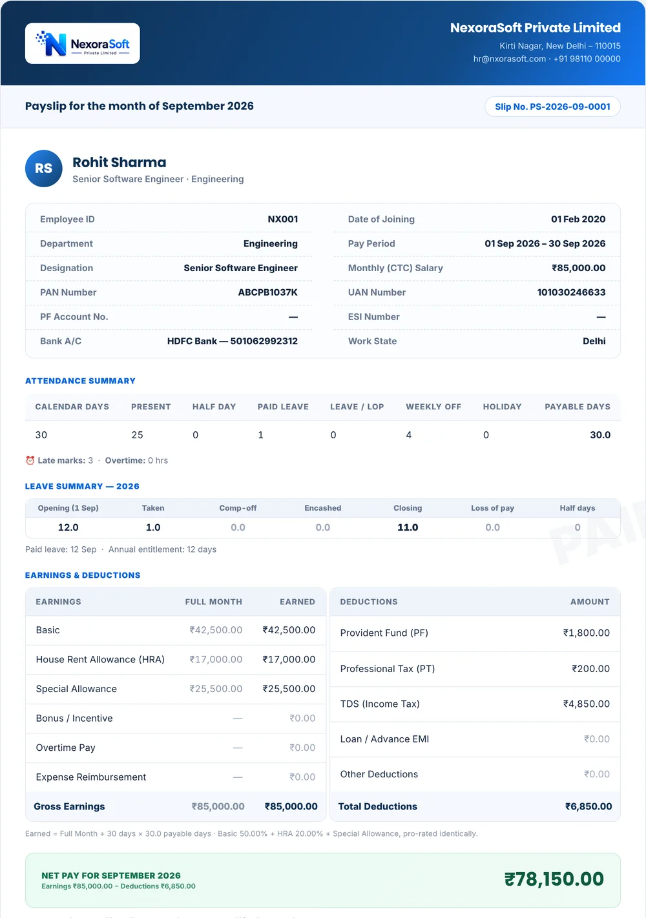Click the Payable Days value 30.0
This screenshot has height=918, width=646.
[600, 435]
